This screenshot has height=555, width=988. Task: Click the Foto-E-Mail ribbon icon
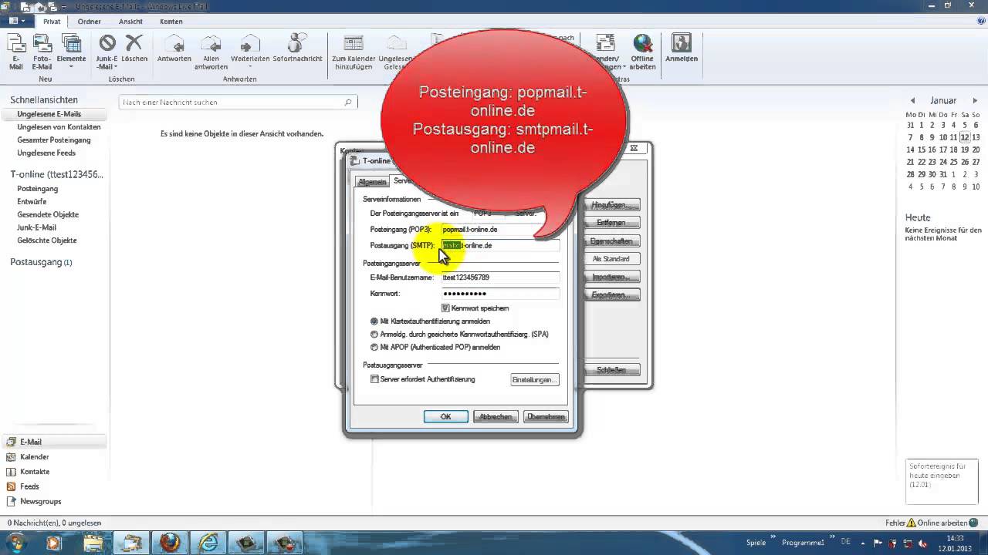(42, 52)
